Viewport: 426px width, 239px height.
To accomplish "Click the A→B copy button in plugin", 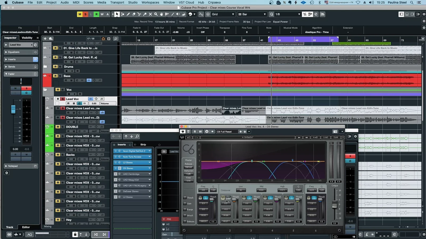I will [x=315, y=138].
